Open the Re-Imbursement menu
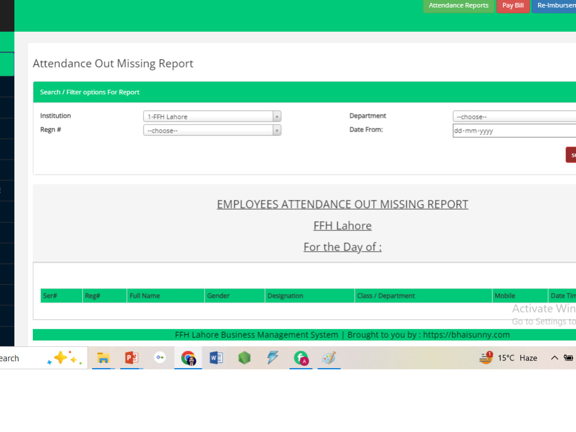 coord(554,6)
